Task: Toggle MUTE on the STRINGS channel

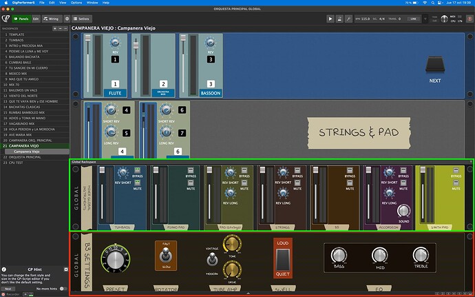Action: pyautogui.click(x=297, y=183)
